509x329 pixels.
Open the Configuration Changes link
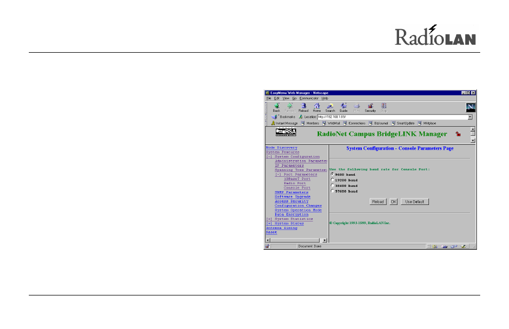tap(298, 205)
